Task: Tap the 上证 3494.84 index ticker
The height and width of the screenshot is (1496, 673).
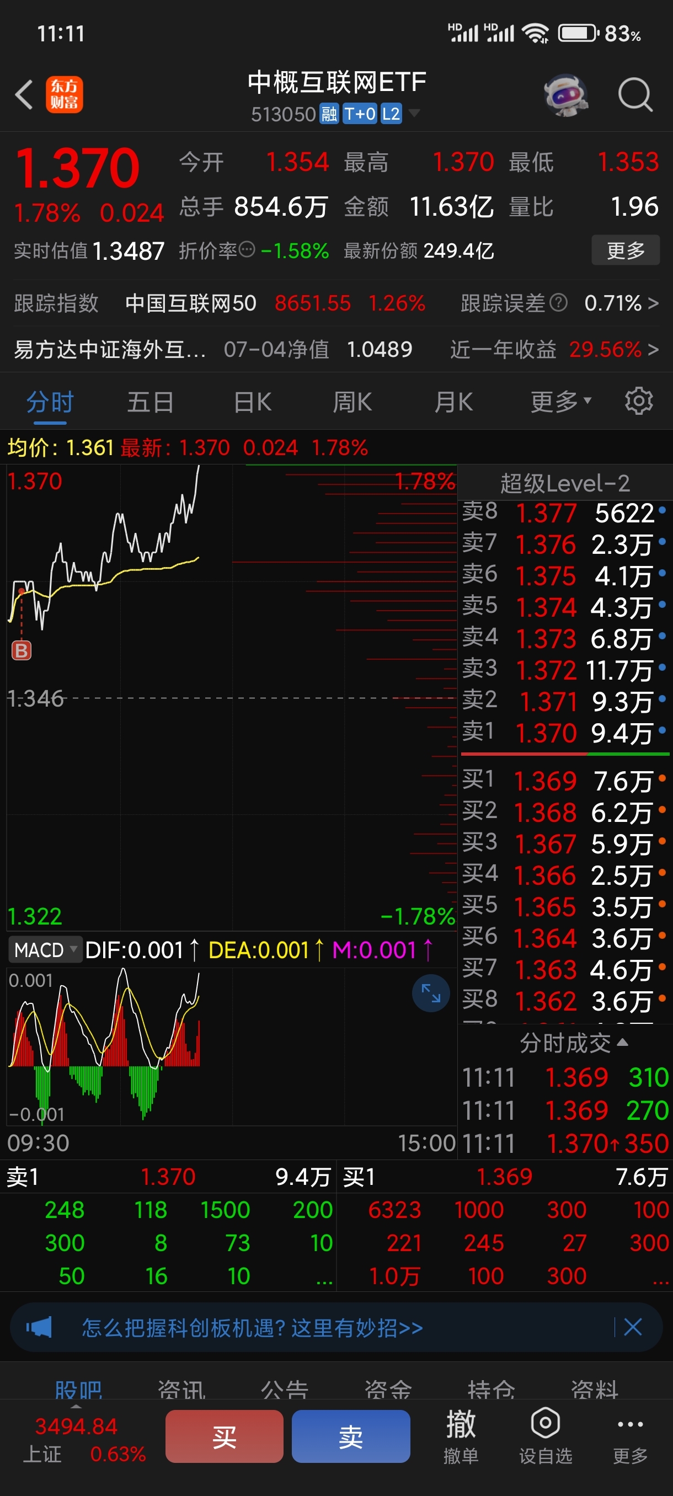Action: [84, 1439]
